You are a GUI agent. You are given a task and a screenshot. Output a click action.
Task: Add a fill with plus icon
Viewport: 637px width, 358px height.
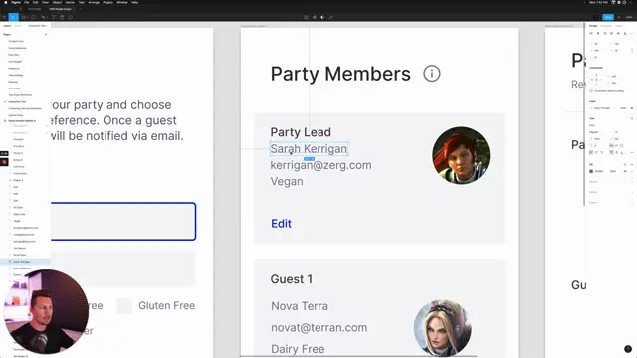(x=632, y=164)
